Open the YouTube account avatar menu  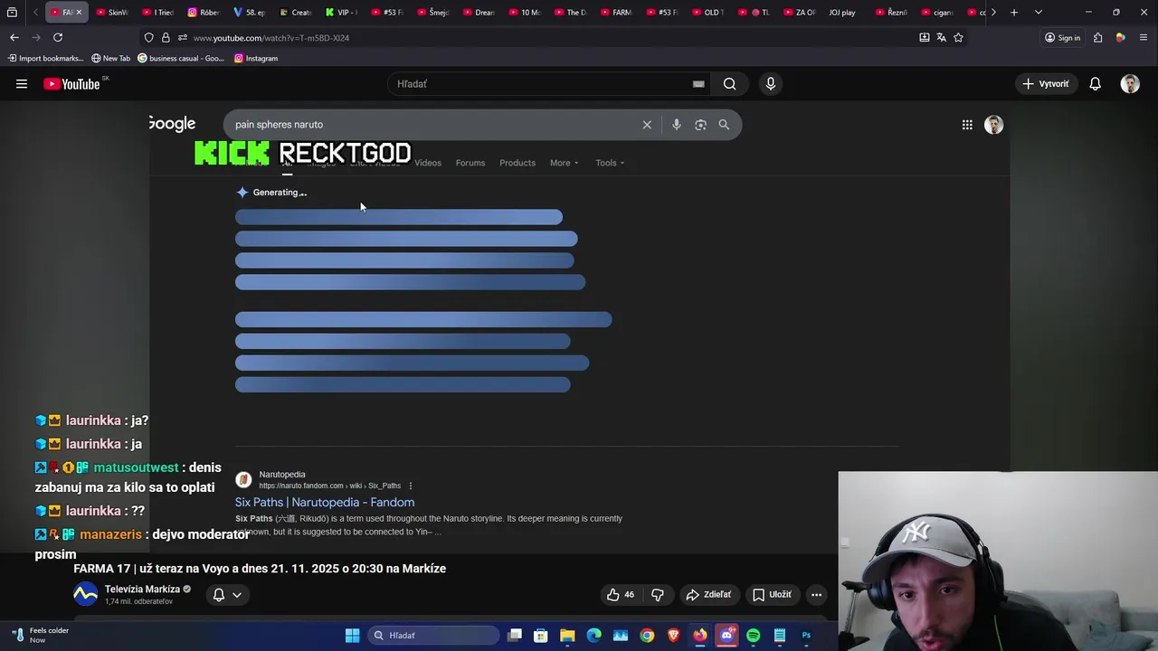1130,84
